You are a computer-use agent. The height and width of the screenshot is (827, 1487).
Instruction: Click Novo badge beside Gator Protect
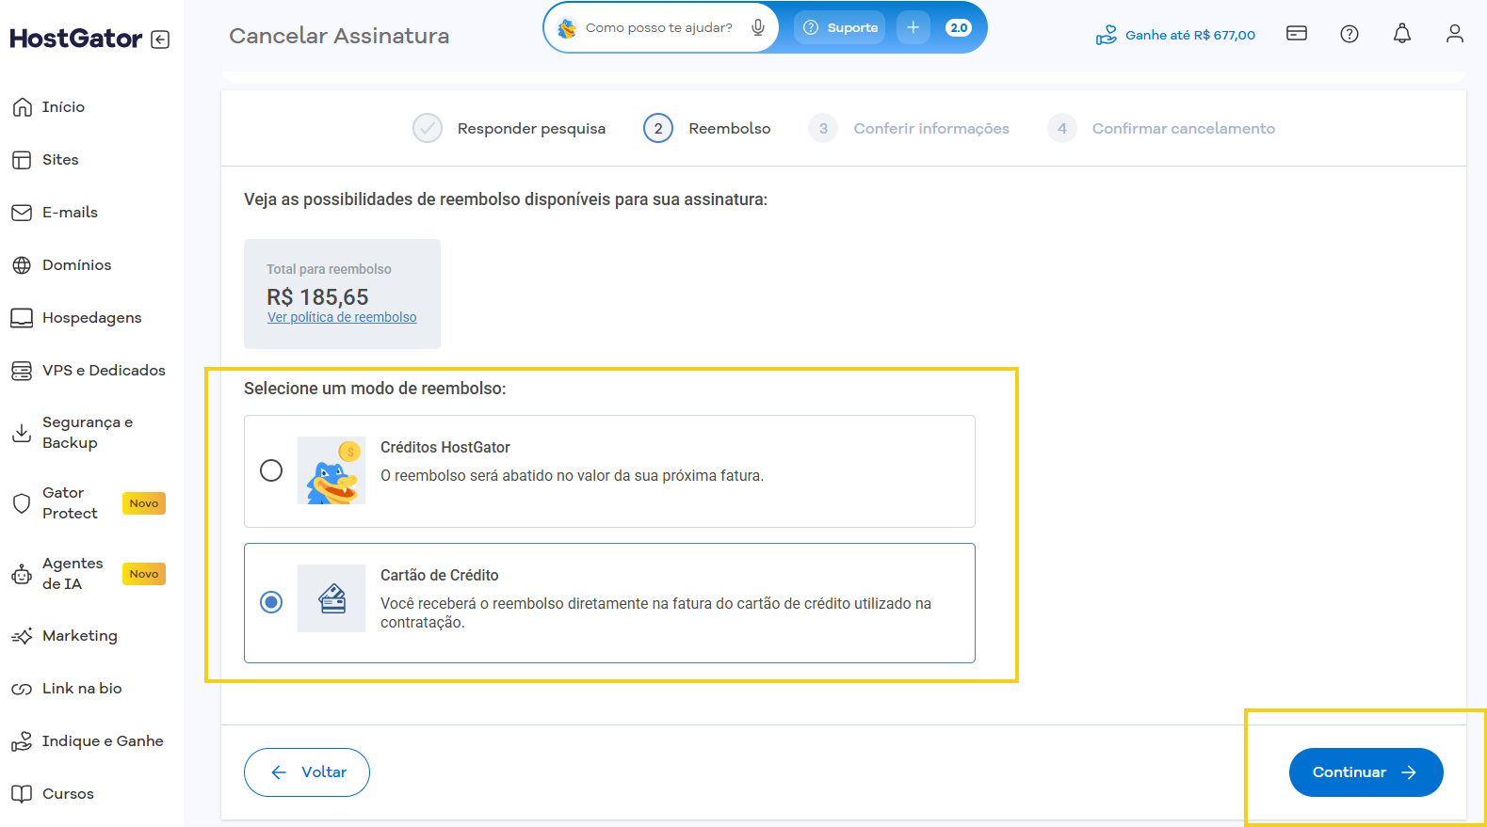tap(144, 503)
